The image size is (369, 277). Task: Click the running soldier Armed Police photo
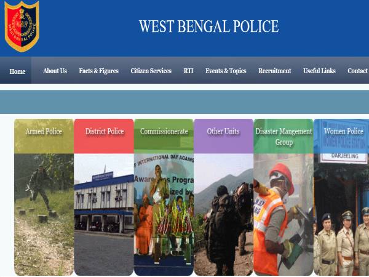click(x=44, y=214)
